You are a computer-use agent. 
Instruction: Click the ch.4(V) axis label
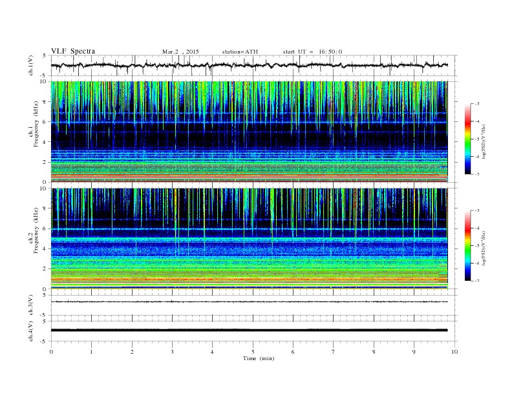pyautogui.click(x=31, y=331)
